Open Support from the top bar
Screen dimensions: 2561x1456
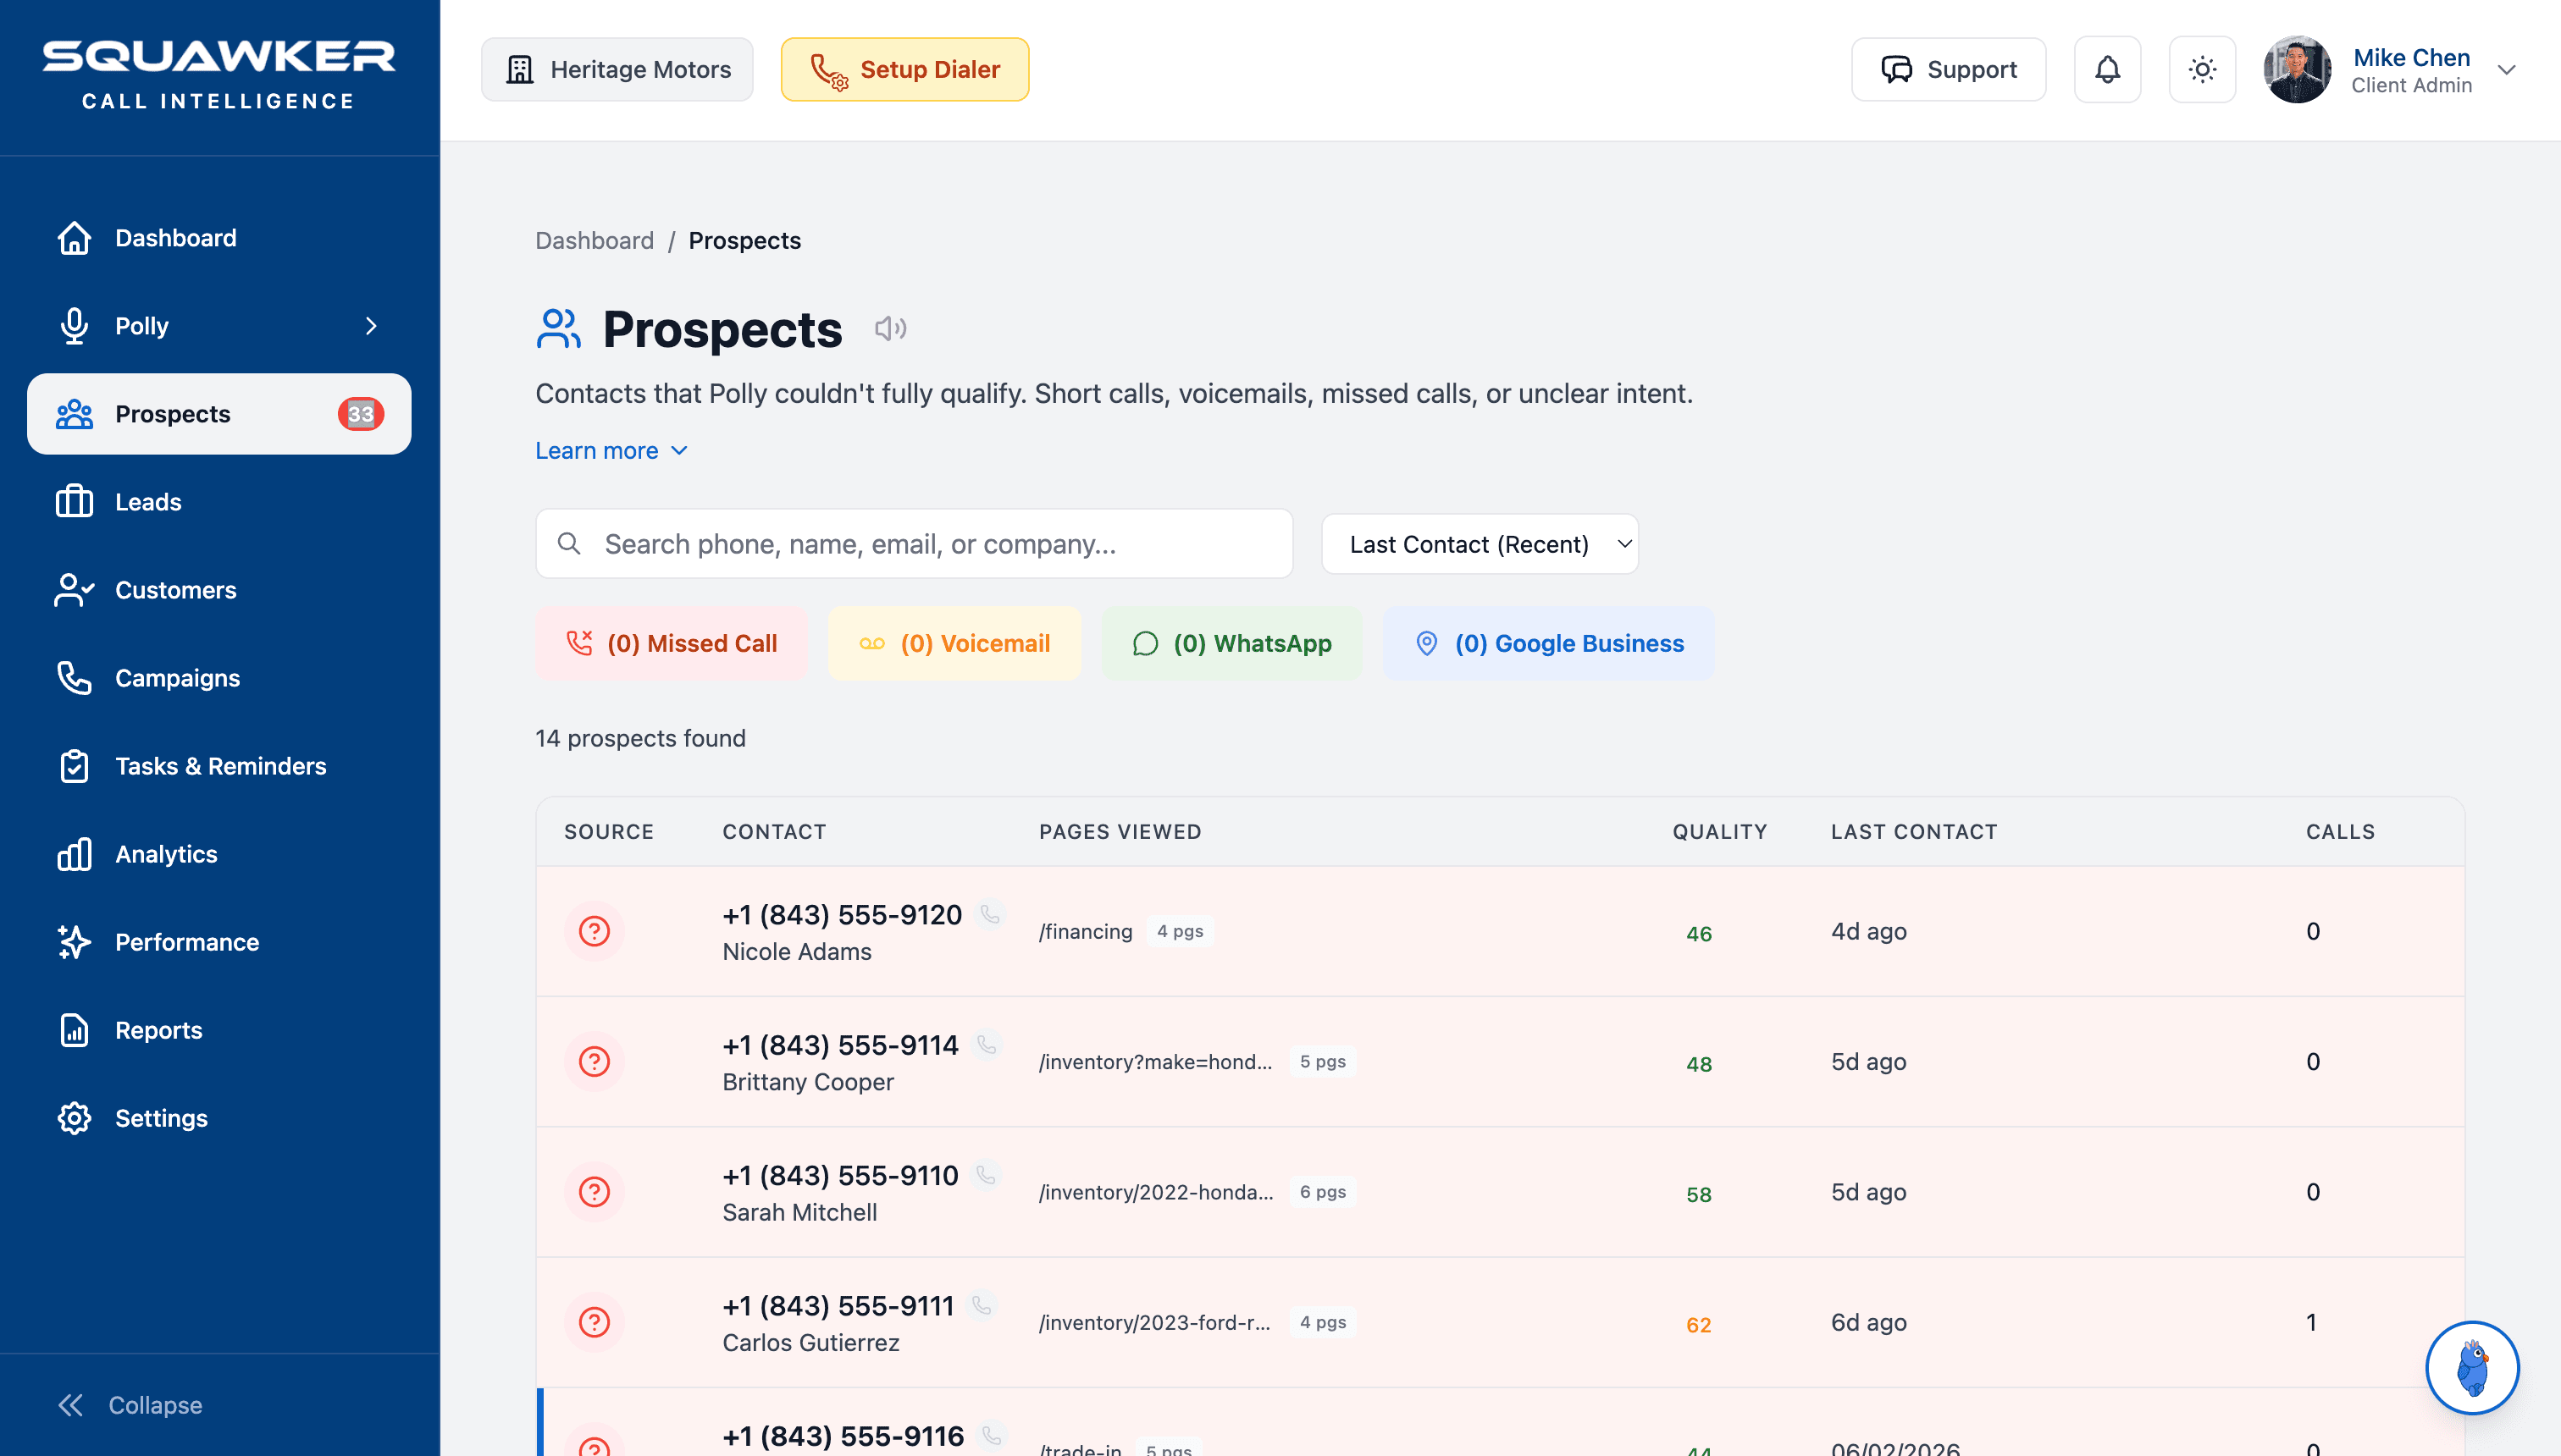(x=1947, y=69)
